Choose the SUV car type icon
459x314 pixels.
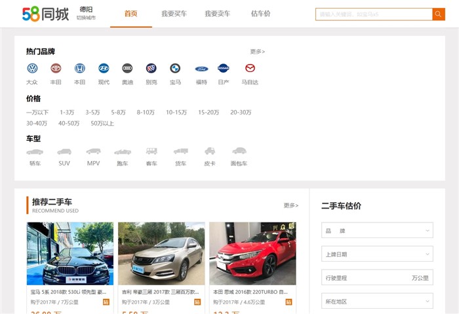(x=64, y=151)
